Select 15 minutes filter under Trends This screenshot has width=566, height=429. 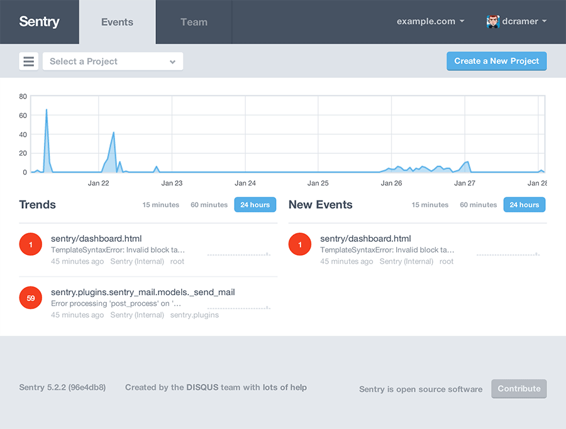click(160, 205)
